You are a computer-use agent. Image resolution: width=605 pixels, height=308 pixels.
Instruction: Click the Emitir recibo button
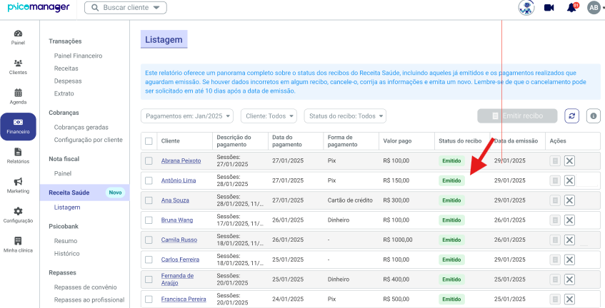(x=517, y=116)
